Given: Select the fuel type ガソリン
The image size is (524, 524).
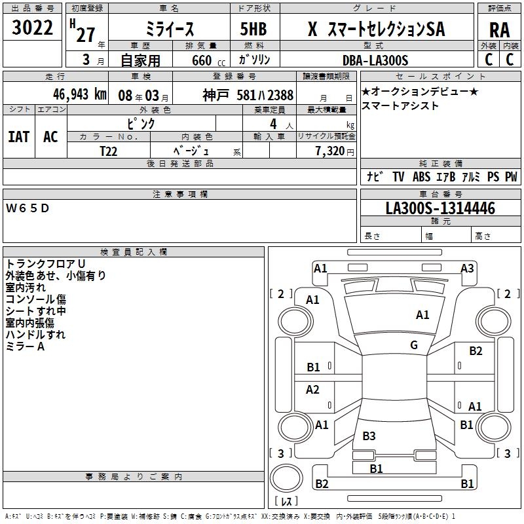Looking at the screenshot, I should point(254,60).
